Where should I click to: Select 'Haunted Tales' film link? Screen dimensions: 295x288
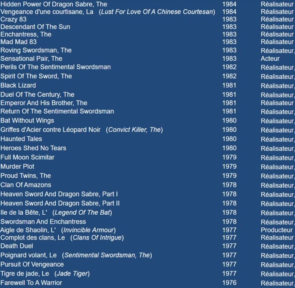[x=21, y=139]
